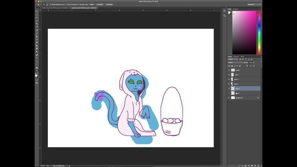Open the Fill slider arrow

(x=254, y=66)
